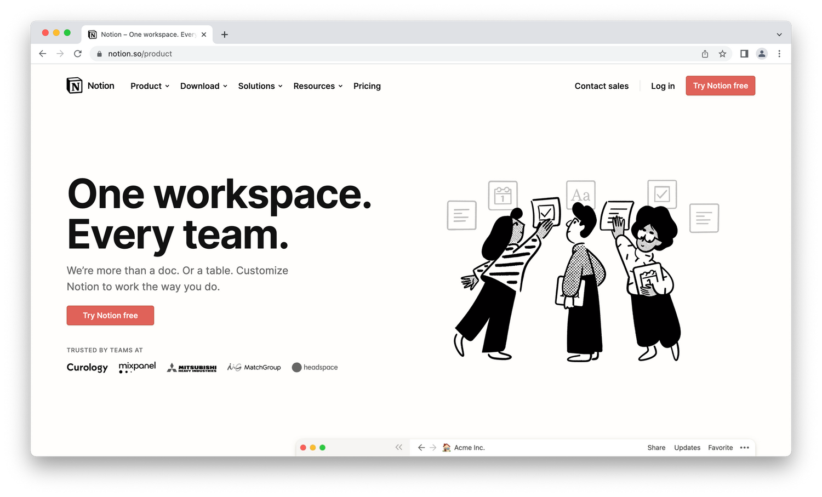Expand the Download dropdown menu
The image size is (822, 497).
[x=204, y=86]
